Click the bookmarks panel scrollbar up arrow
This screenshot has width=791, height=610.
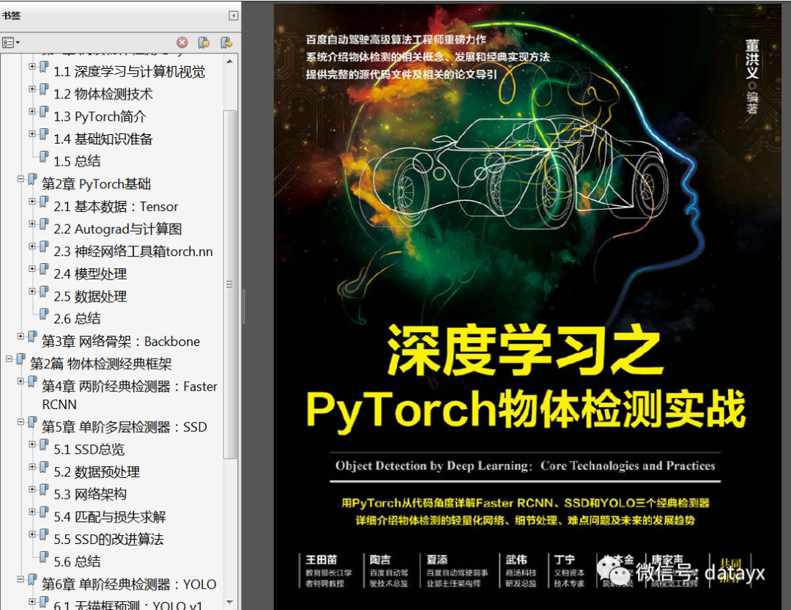tap(230, 61)
